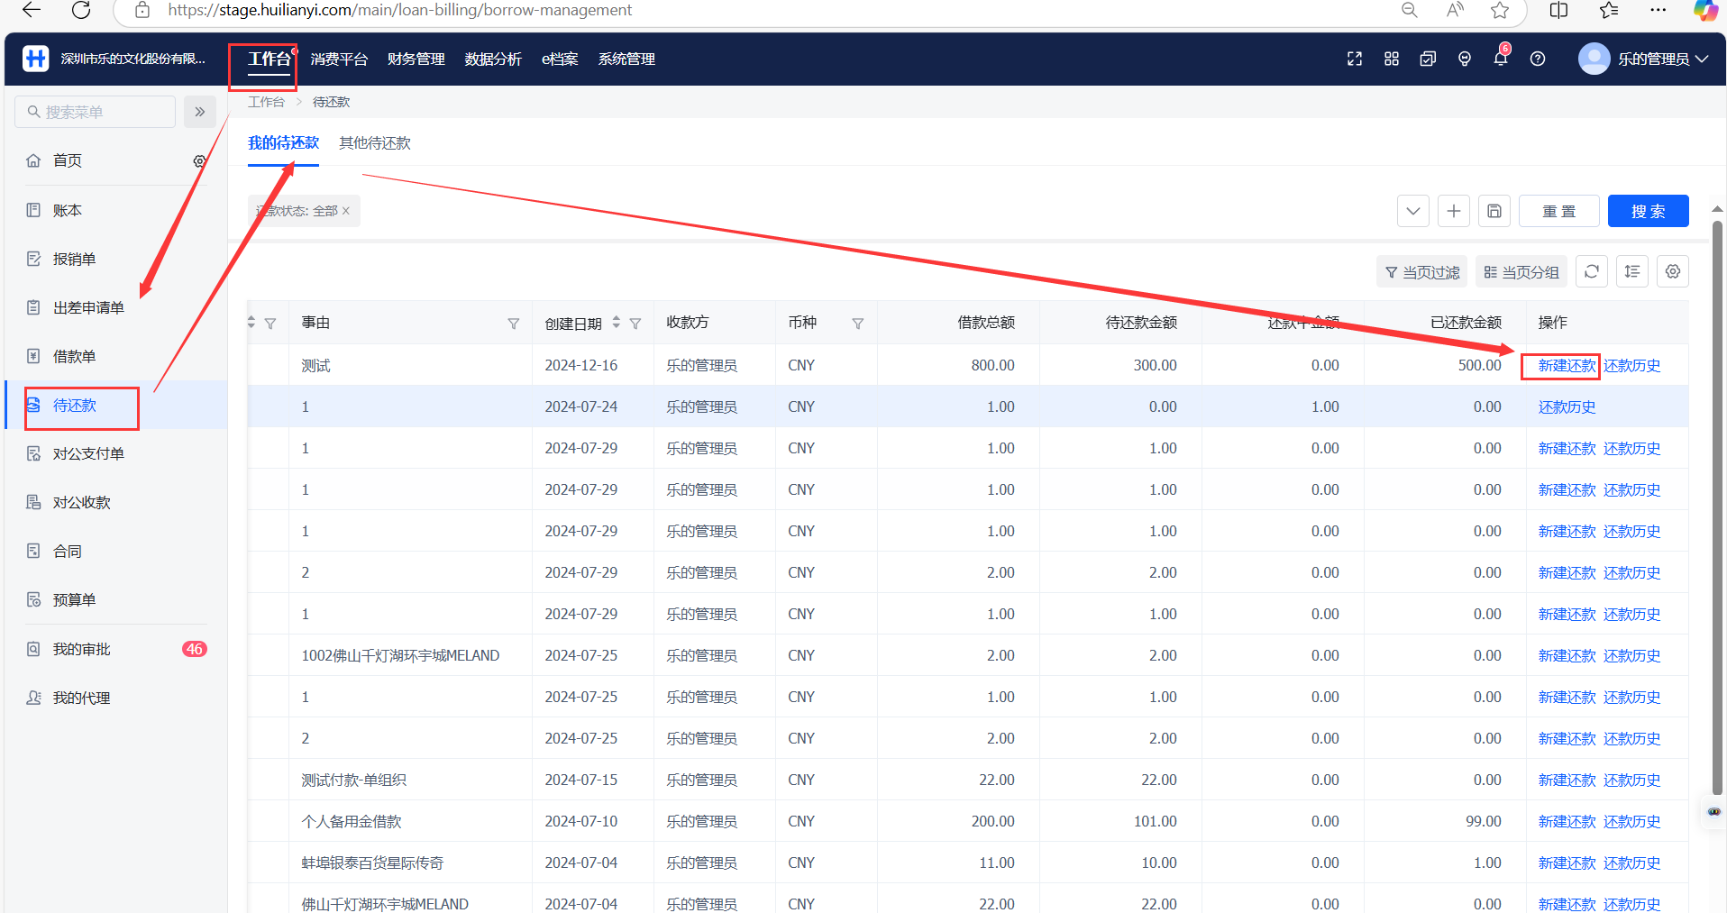Open the browser more options menu
Screen dimensions: 1727x913
pyautogui.click(x=1658, y=10)
